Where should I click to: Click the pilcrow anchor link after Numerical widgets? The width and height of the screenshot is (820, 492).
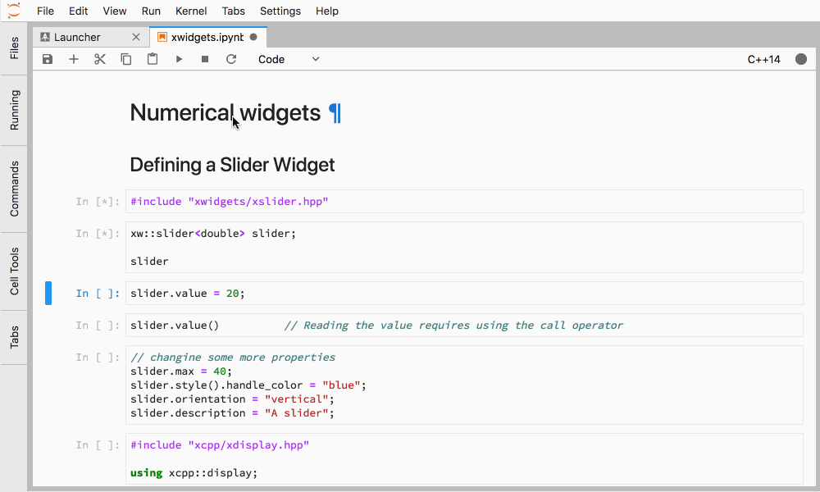pos(335,113)
